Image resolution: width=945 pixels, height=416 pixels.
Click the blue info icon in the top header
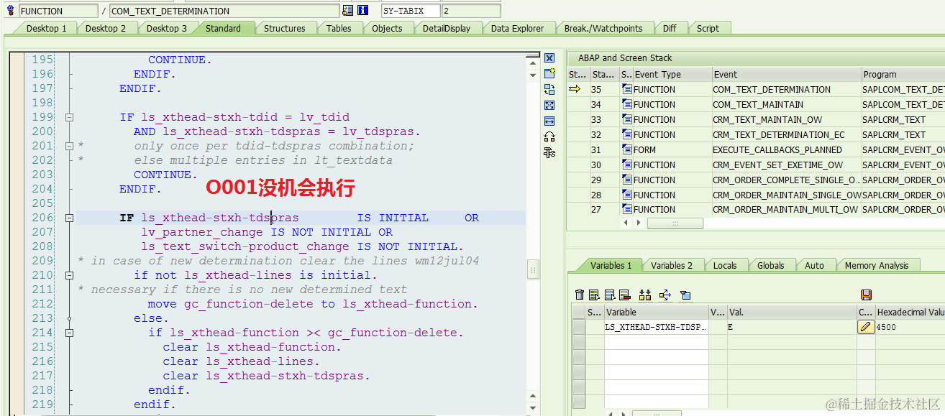click(x=363, y=9)
